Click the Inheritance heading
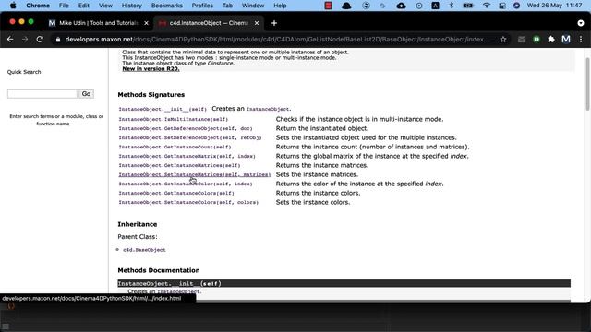The width and height of the screenshot is (591, 332). (x=138, y=224)
